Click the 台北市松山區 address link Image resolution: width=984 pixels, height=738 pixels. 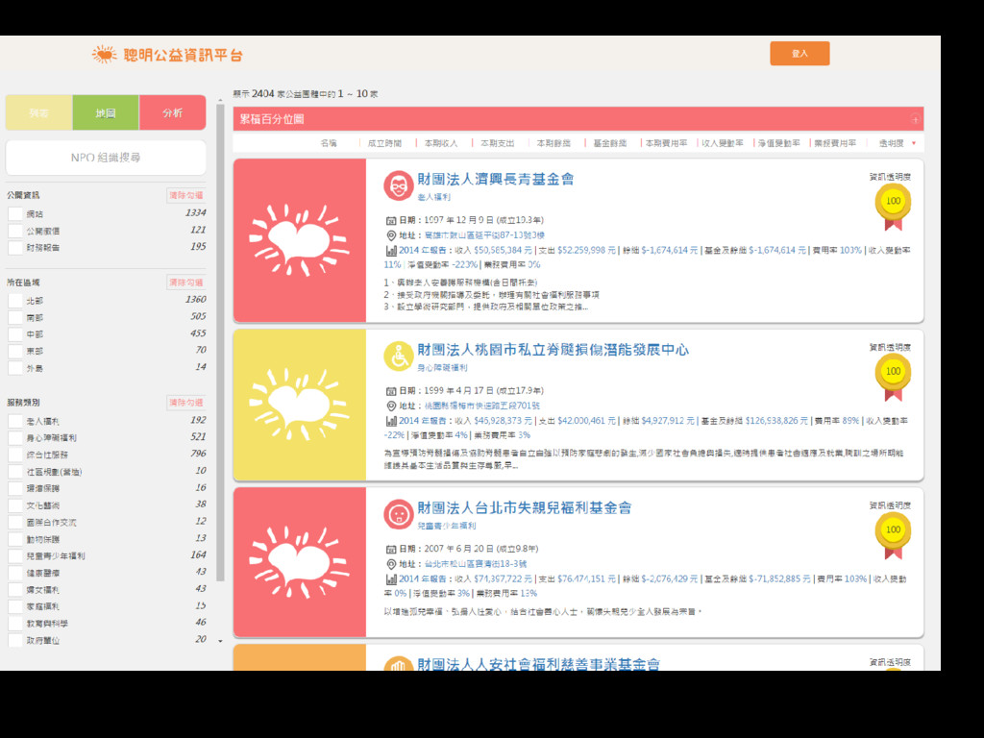[x=476, y=564]
